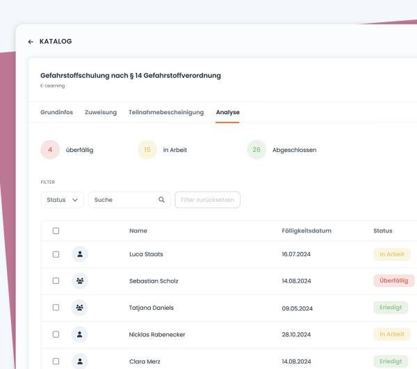Open the name Sebastian Scholz
This screenshot has width=417, height=369.
click(x=154, y=281)
